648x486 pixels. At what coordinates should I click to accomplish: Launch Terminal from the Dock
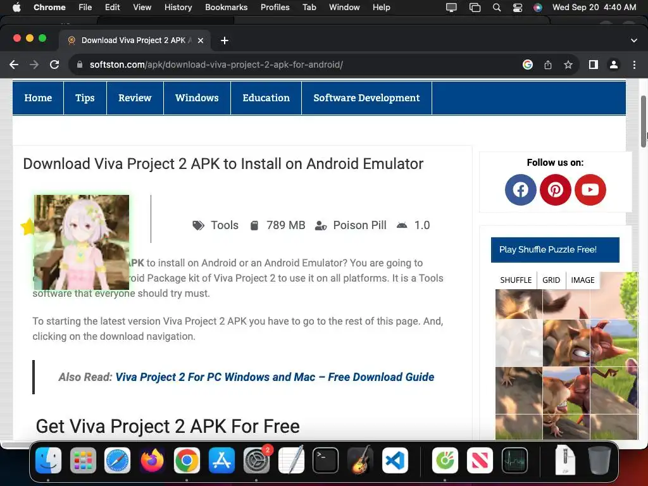pos(325,460)
